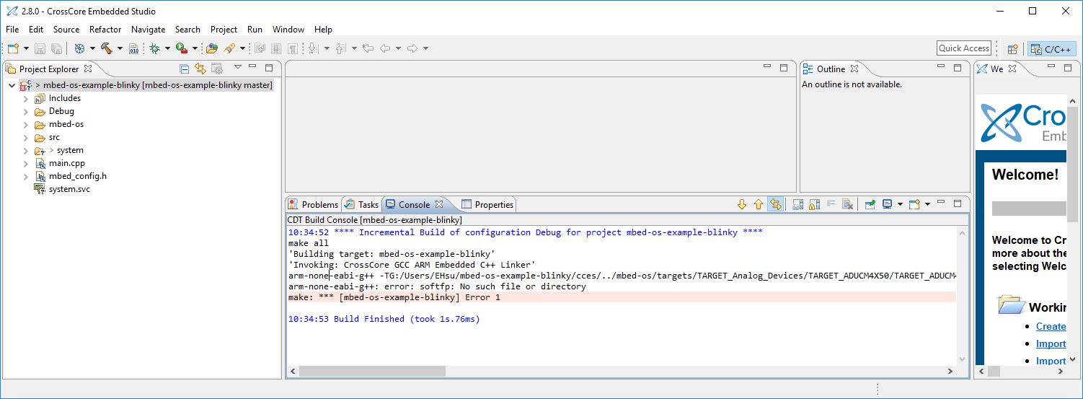Click Copy Build Log console icon
This screenshot has height=399, width=1083.
pyautogui.click(x=797, y=204)
